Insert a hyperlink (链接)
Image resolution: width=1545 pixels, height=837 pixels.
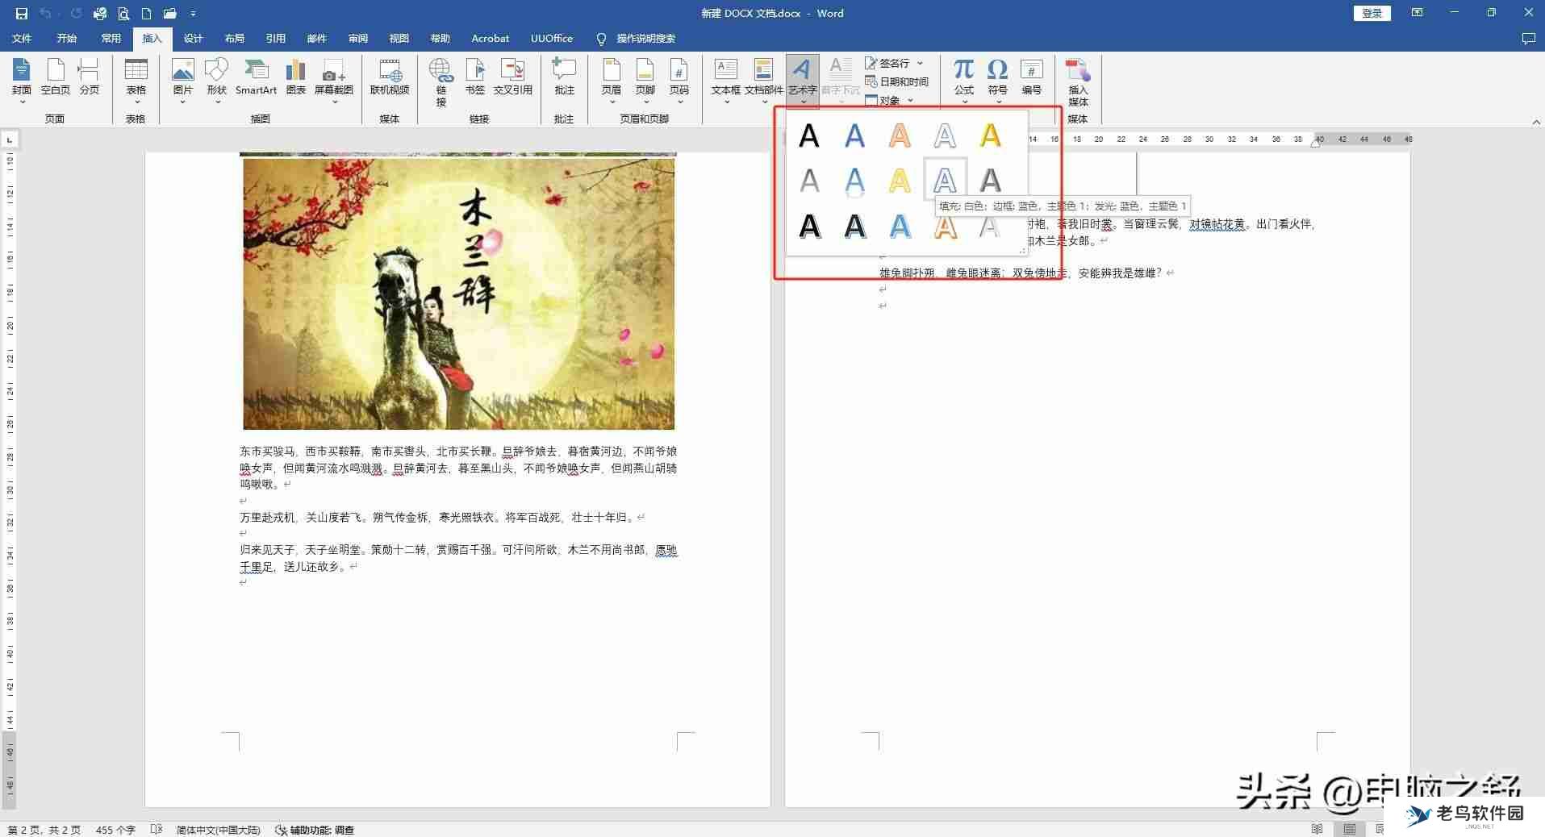(441, 82)
